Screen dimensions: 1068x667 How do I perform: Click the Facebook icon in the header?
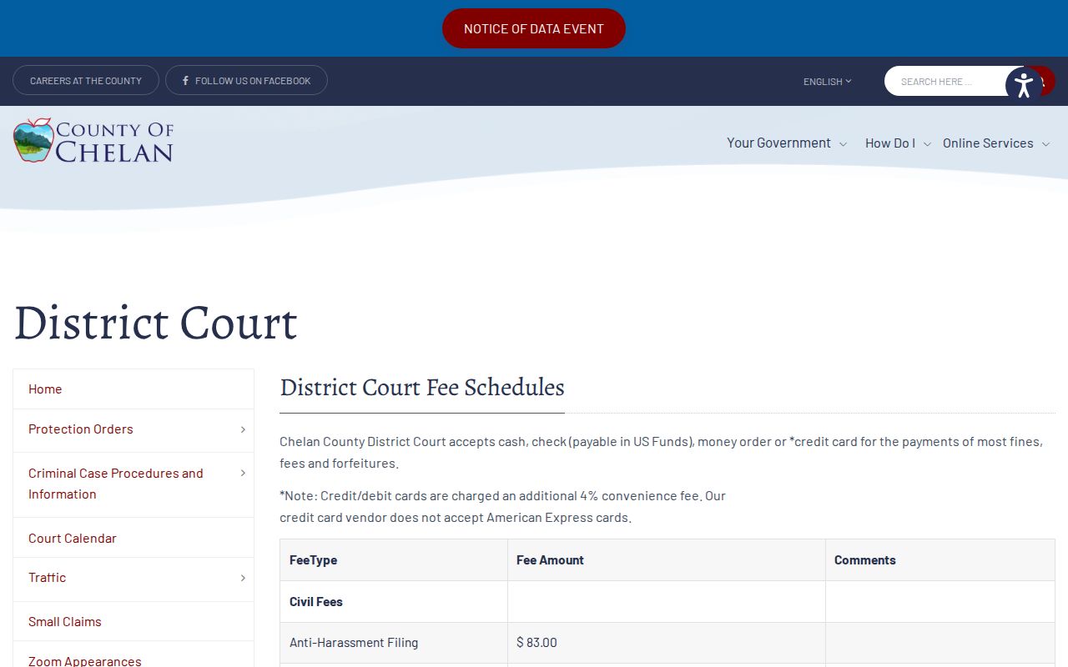[x=185, y=81]
